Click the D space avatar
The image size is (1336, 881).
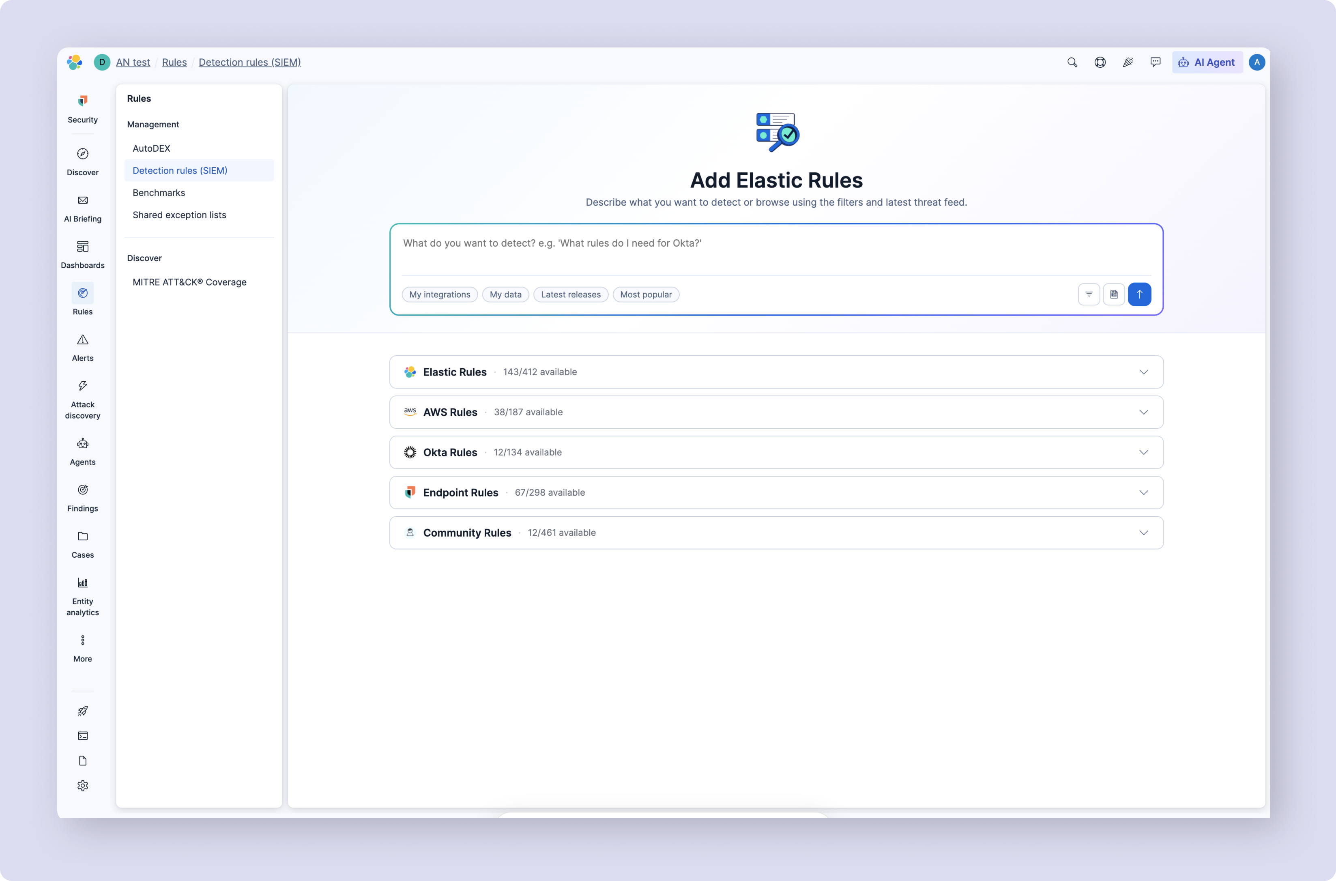(102, 62)
